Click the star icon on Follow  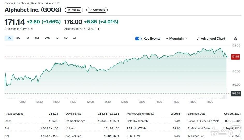pyautogui.click(x=69, y=10)
